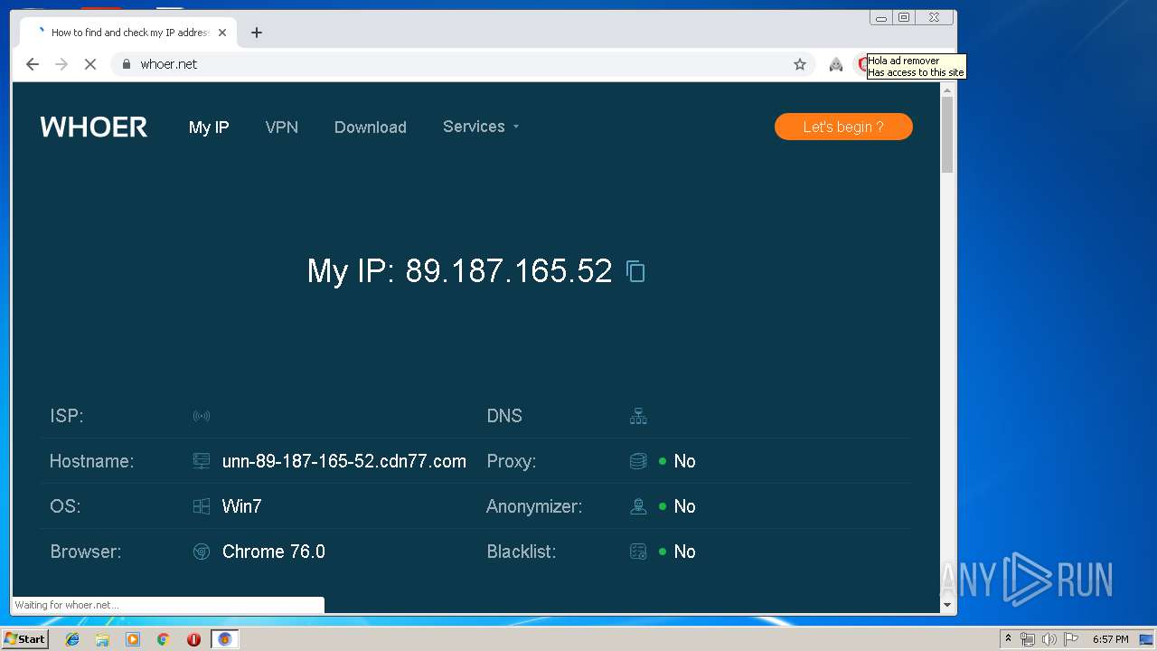The height and width of the screenshot is (651, 1157).
Task: Click the forward navigation arrow
Action: [61, 64]
